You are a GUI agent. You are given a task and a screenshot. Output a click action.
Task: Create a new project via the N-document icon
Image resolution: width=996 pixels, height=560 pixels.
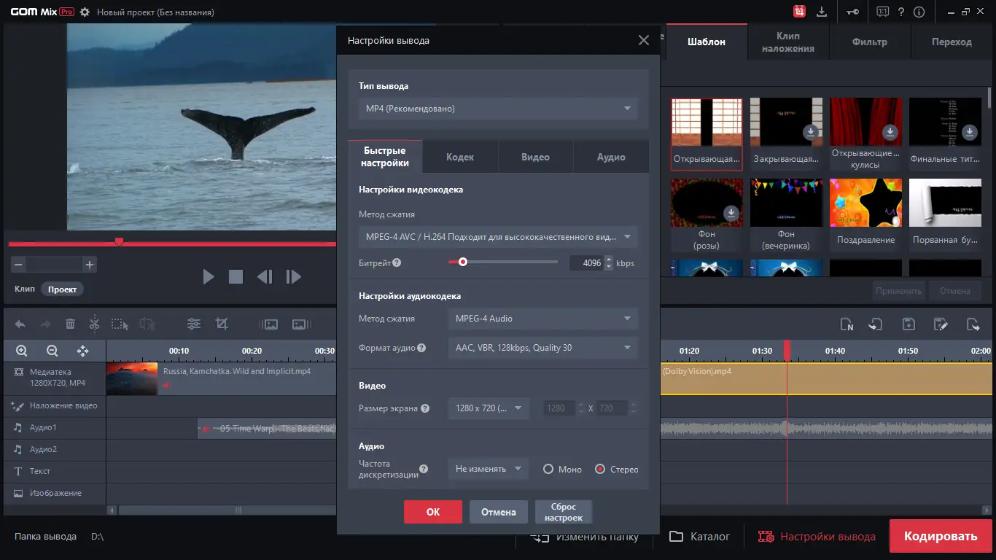click(x=848, y=324)
